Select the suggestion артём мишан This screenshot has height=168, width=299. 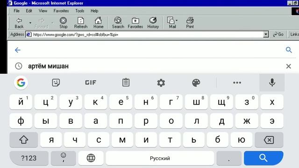pos(48,66)
